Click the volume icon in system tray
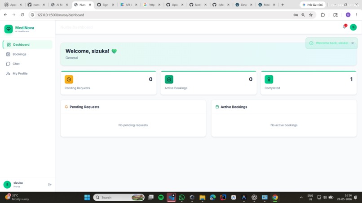 point(325,198)
